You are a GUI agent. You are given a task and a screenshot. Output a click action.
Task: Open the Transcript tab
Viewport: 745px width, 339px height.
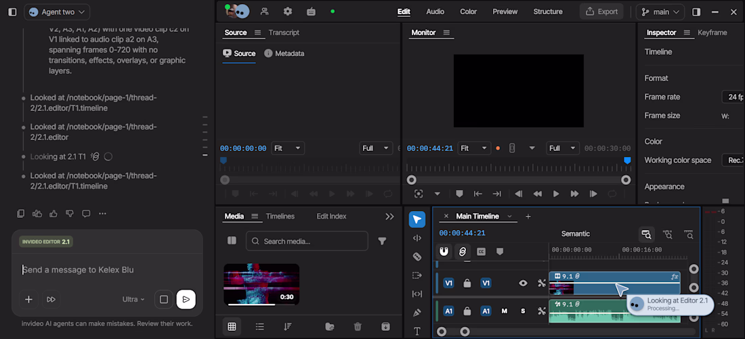[284, 32]
